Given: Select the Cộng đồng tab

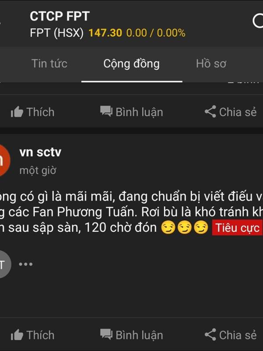Looking at the screenshot, I should pyautogui.click(x=131, y=64).
